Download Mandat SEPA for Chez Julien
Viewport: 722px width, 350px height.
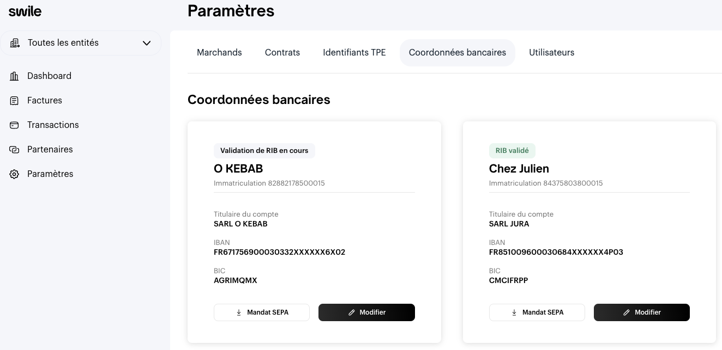tap(537, 312)
